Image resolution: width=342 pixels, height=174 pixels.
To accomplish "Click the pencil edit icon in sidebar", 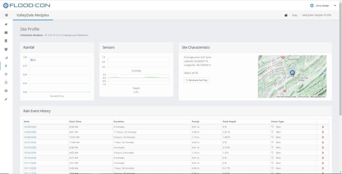I will tap(6, 99).
